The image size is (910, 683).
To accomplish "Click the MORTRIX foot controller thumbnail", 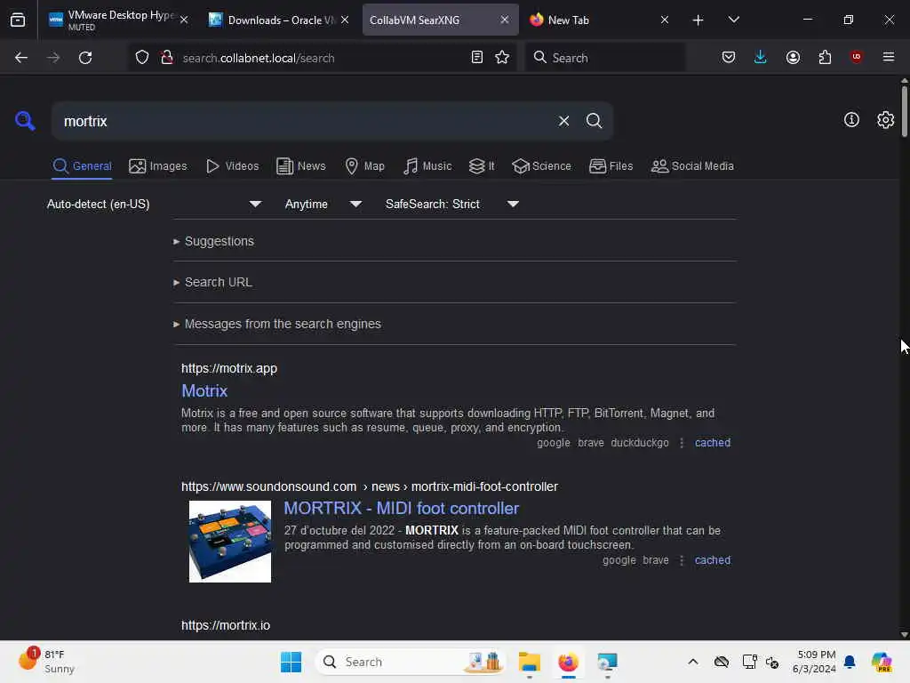I will coord(230,542).
